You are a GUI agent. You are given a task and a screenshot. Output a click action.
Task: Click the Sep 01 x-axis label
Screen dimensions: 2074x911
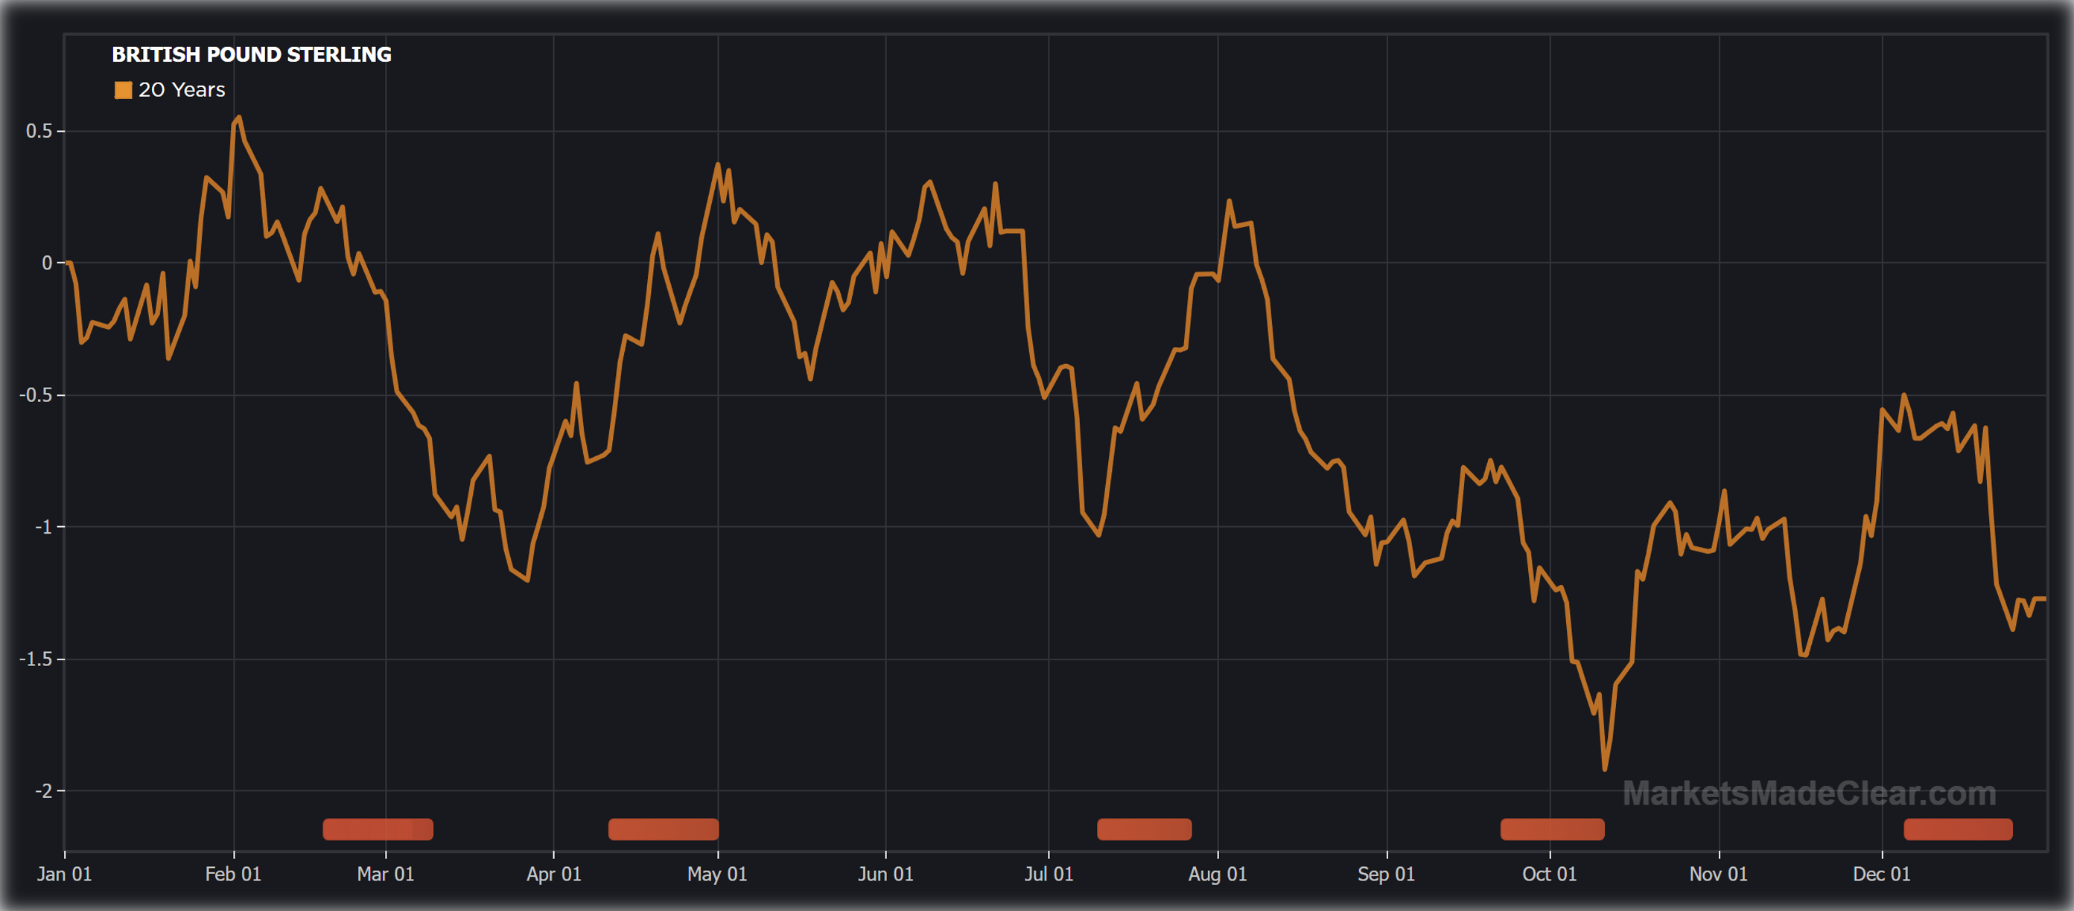[x=1386, y=874]
